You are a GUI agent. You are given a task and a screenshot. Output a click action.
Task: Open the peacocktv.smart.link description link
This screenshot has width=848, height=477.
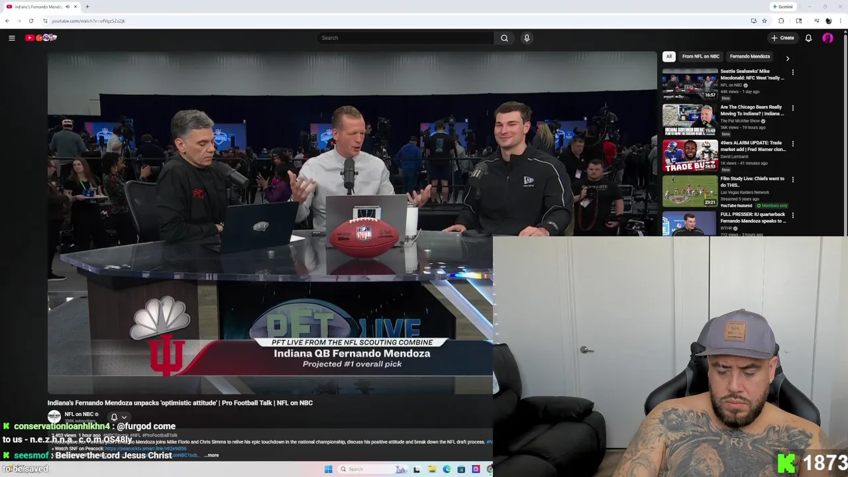coord(146,449)
